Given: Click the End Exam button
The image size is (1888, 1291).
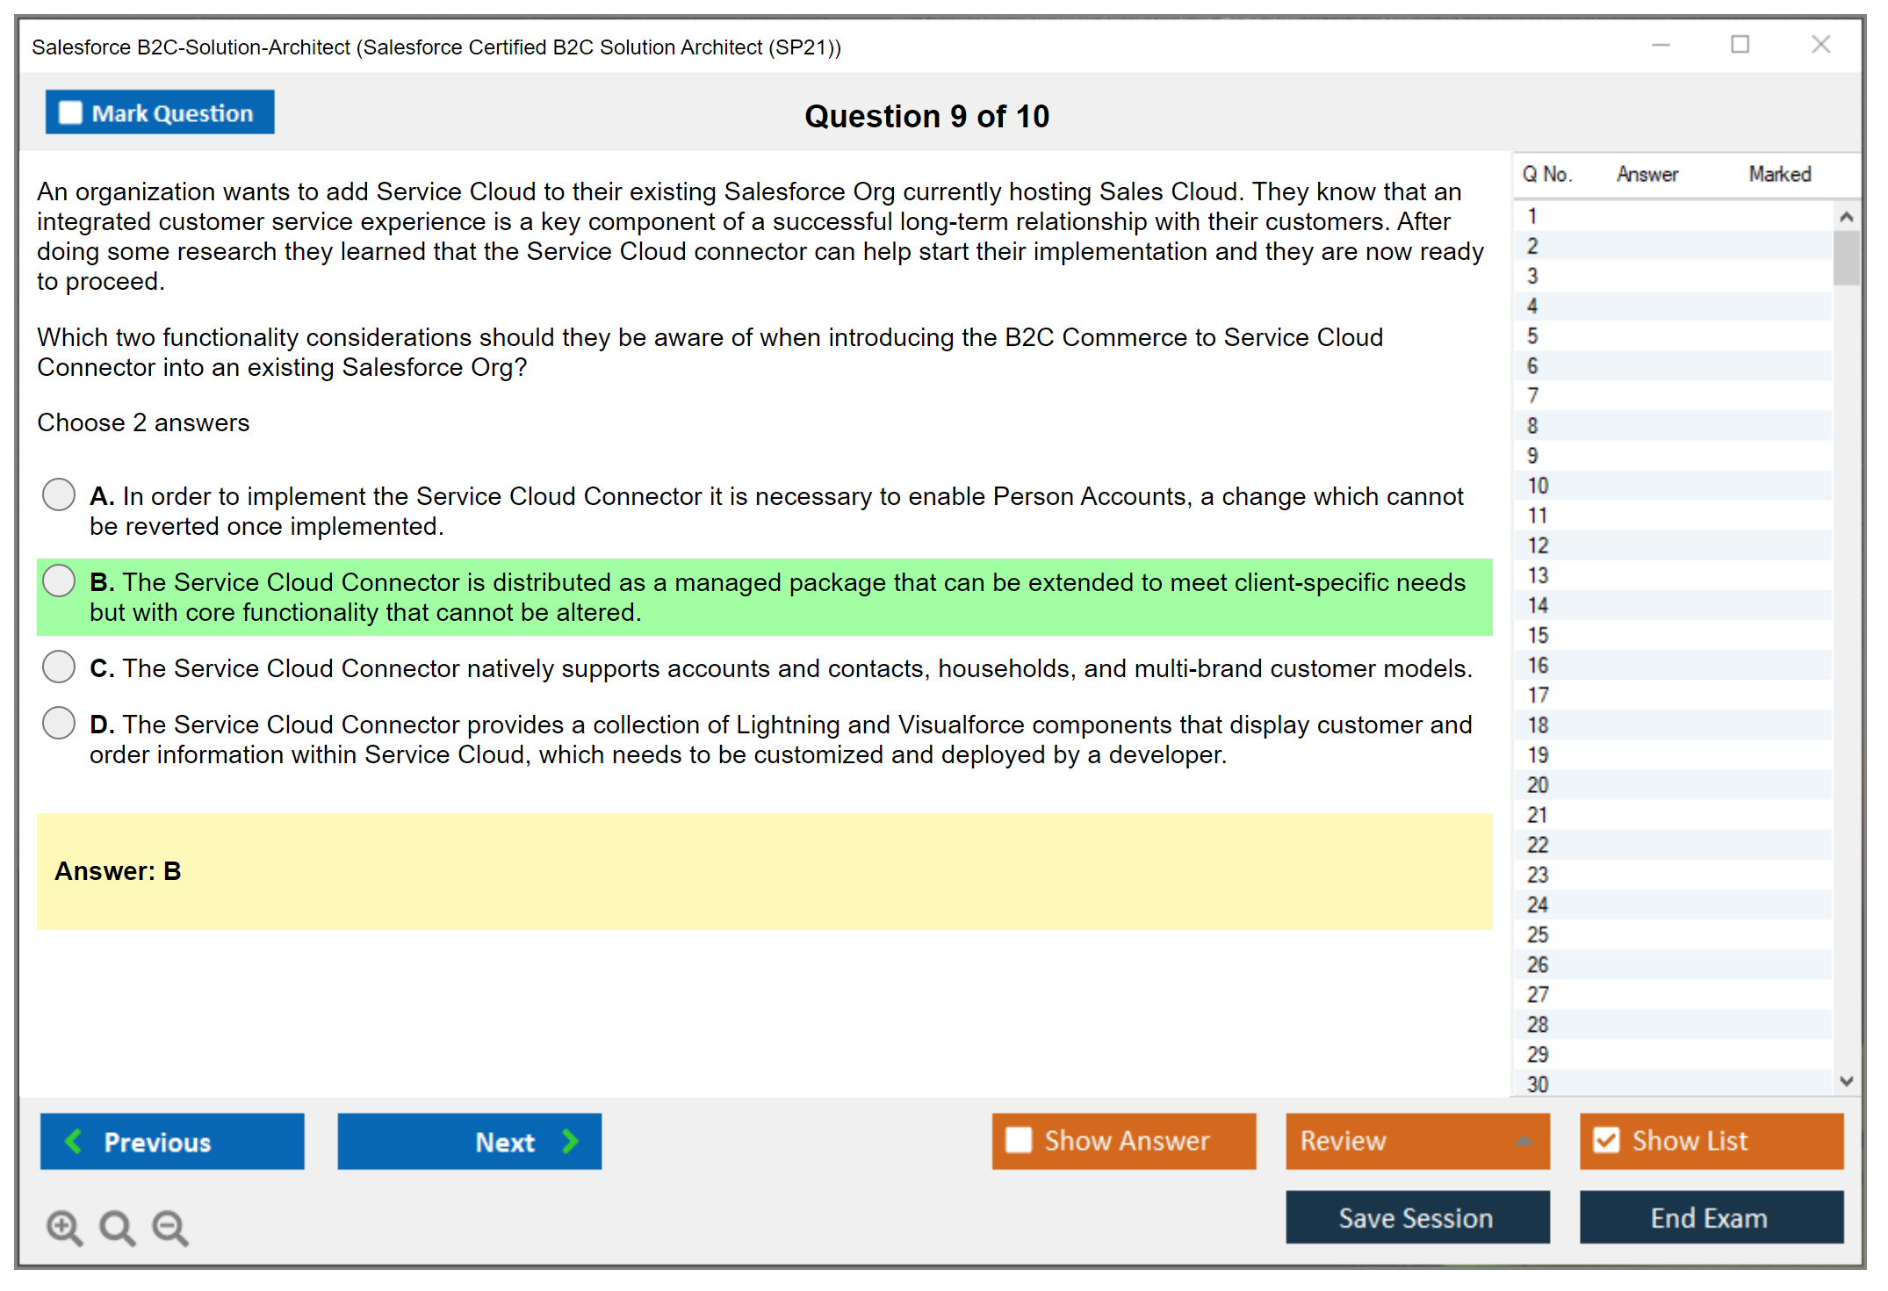Looking at the screenshot, I should 1710,1217.
